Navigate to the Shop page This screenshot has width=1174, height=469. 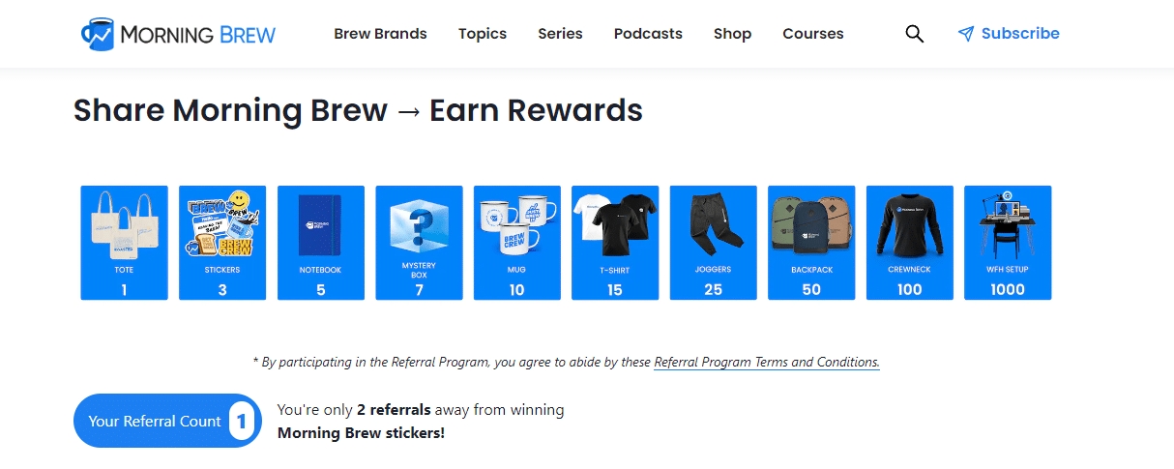click(732, 34)
